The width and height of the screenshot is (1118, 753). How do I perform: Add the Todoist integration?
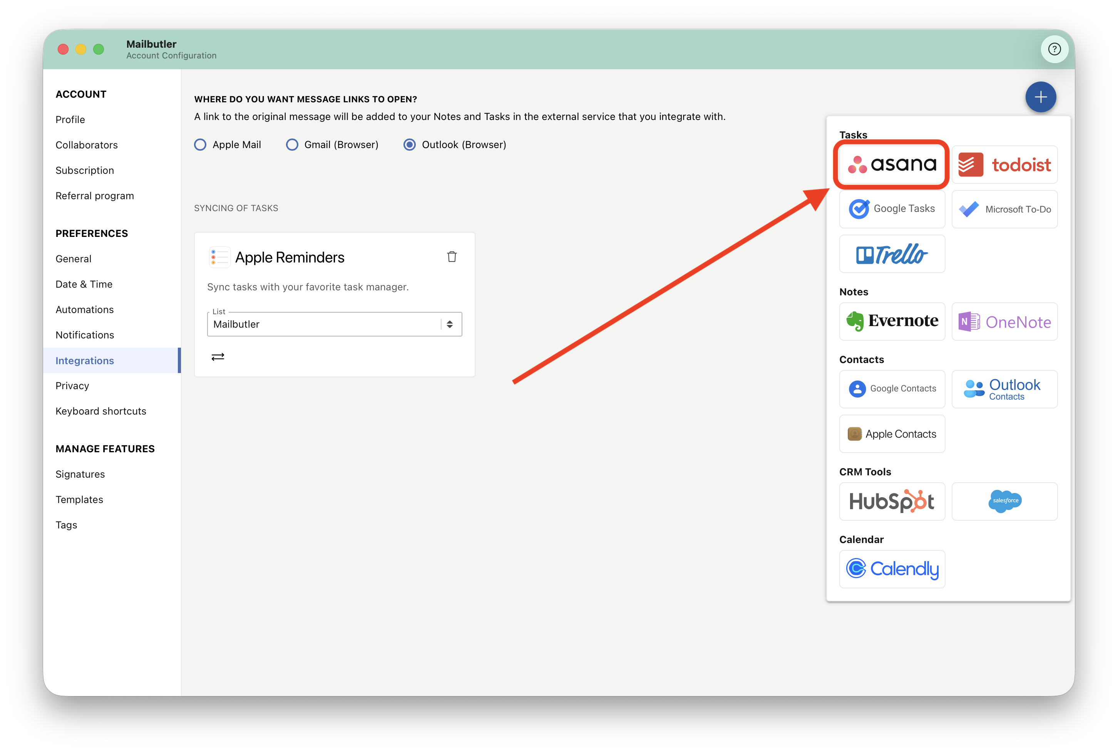[x=1004, y=164]
